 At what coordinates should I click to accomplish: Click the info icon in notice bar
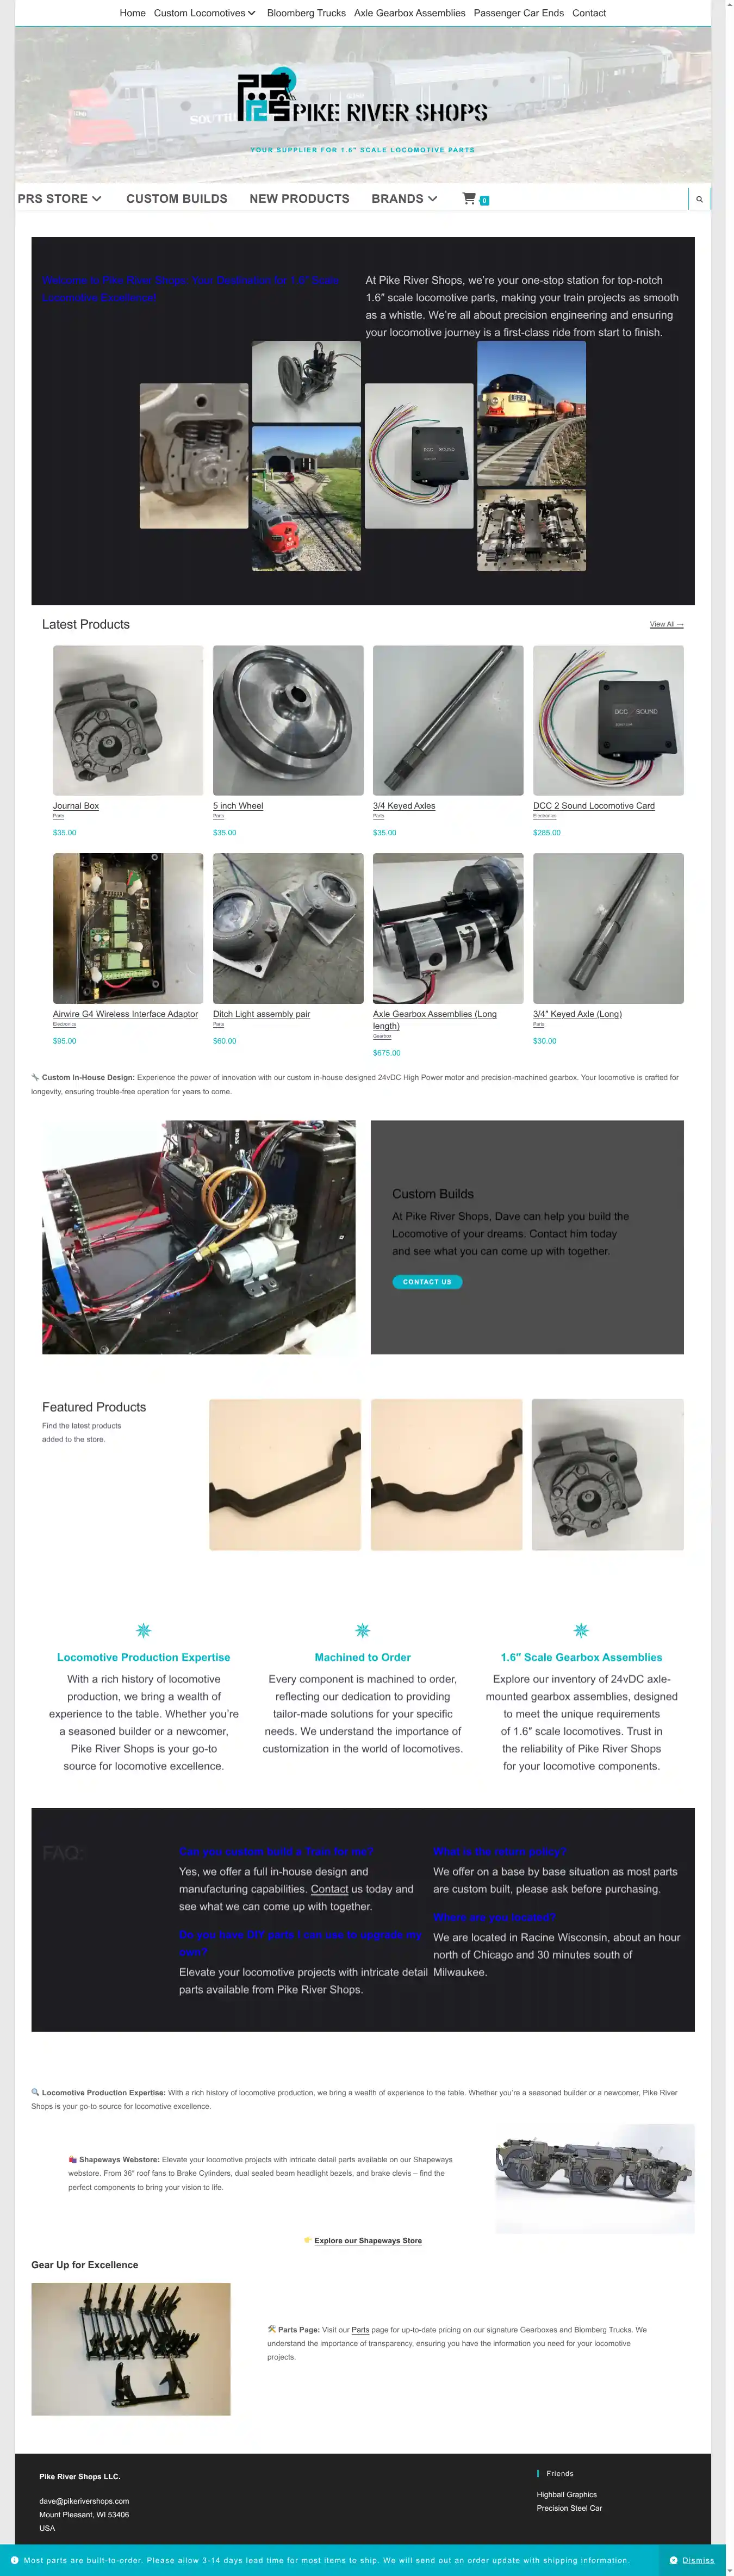[14, 2561]
